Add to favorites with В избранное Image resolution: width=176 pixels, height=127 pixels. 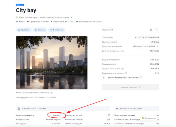[x=57, y=30]
